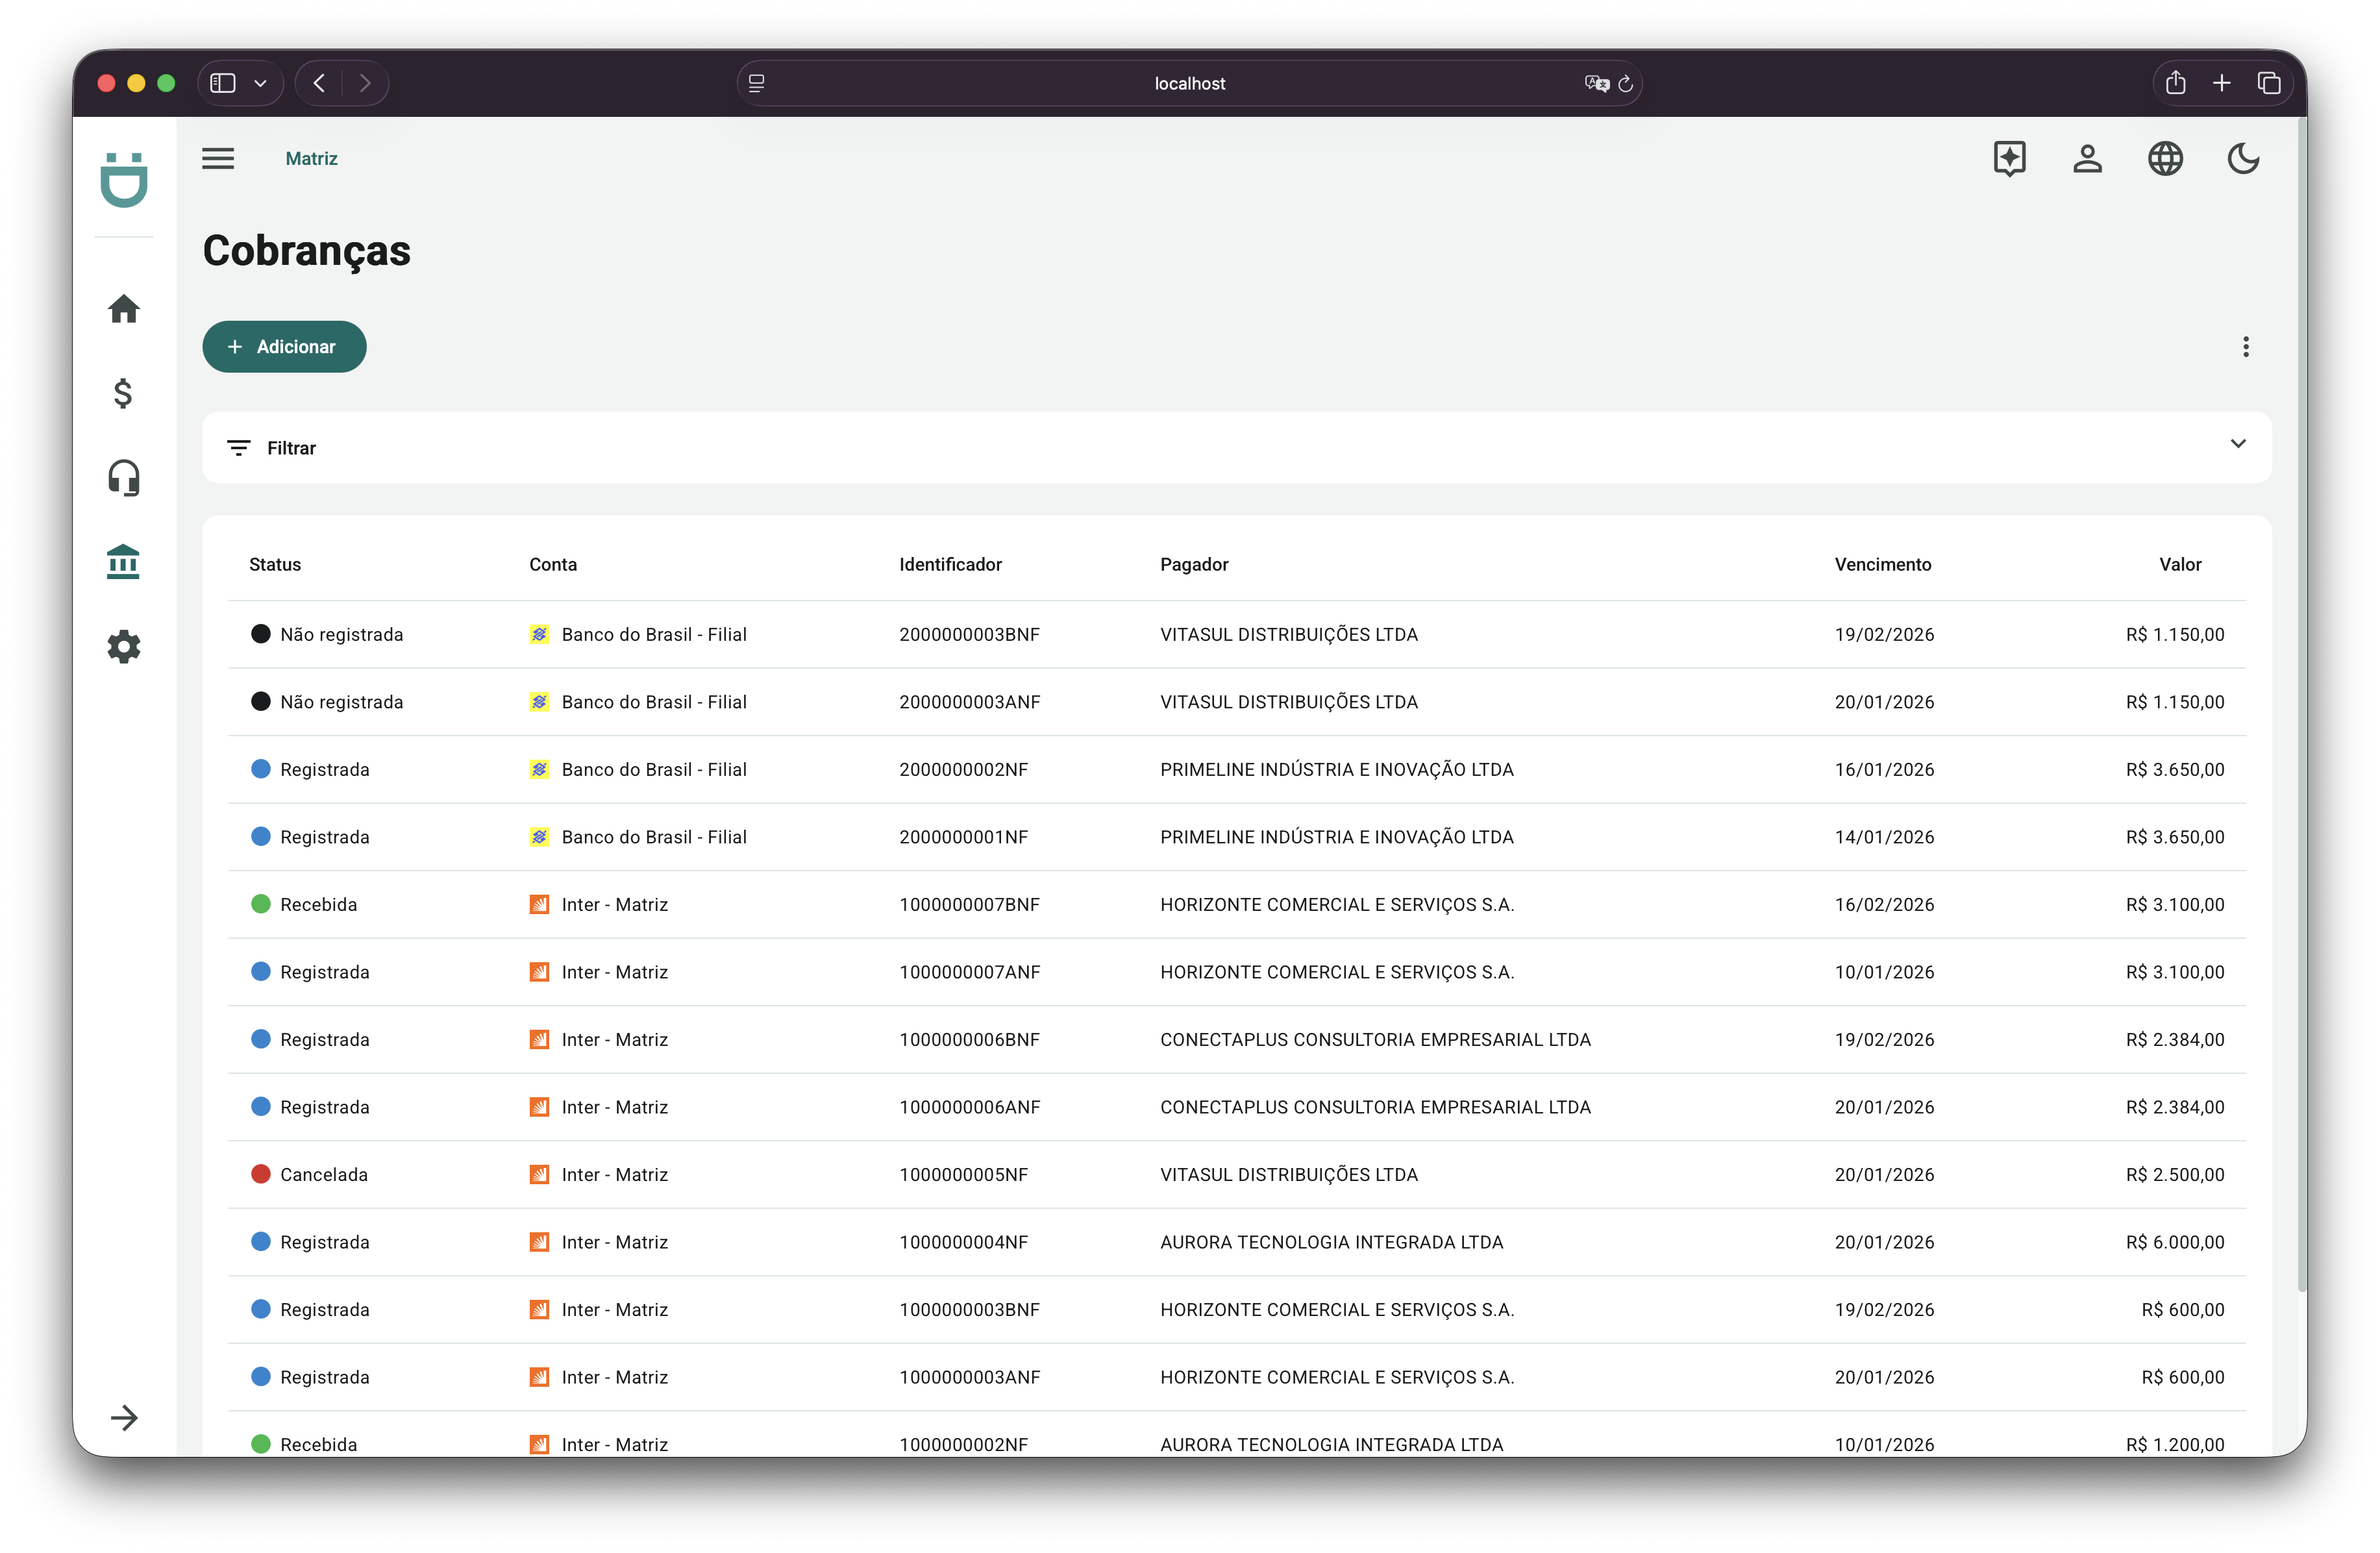Expand the sidebar with arrow icon
This screenshot has width=2380, height=1553.
124,1417
